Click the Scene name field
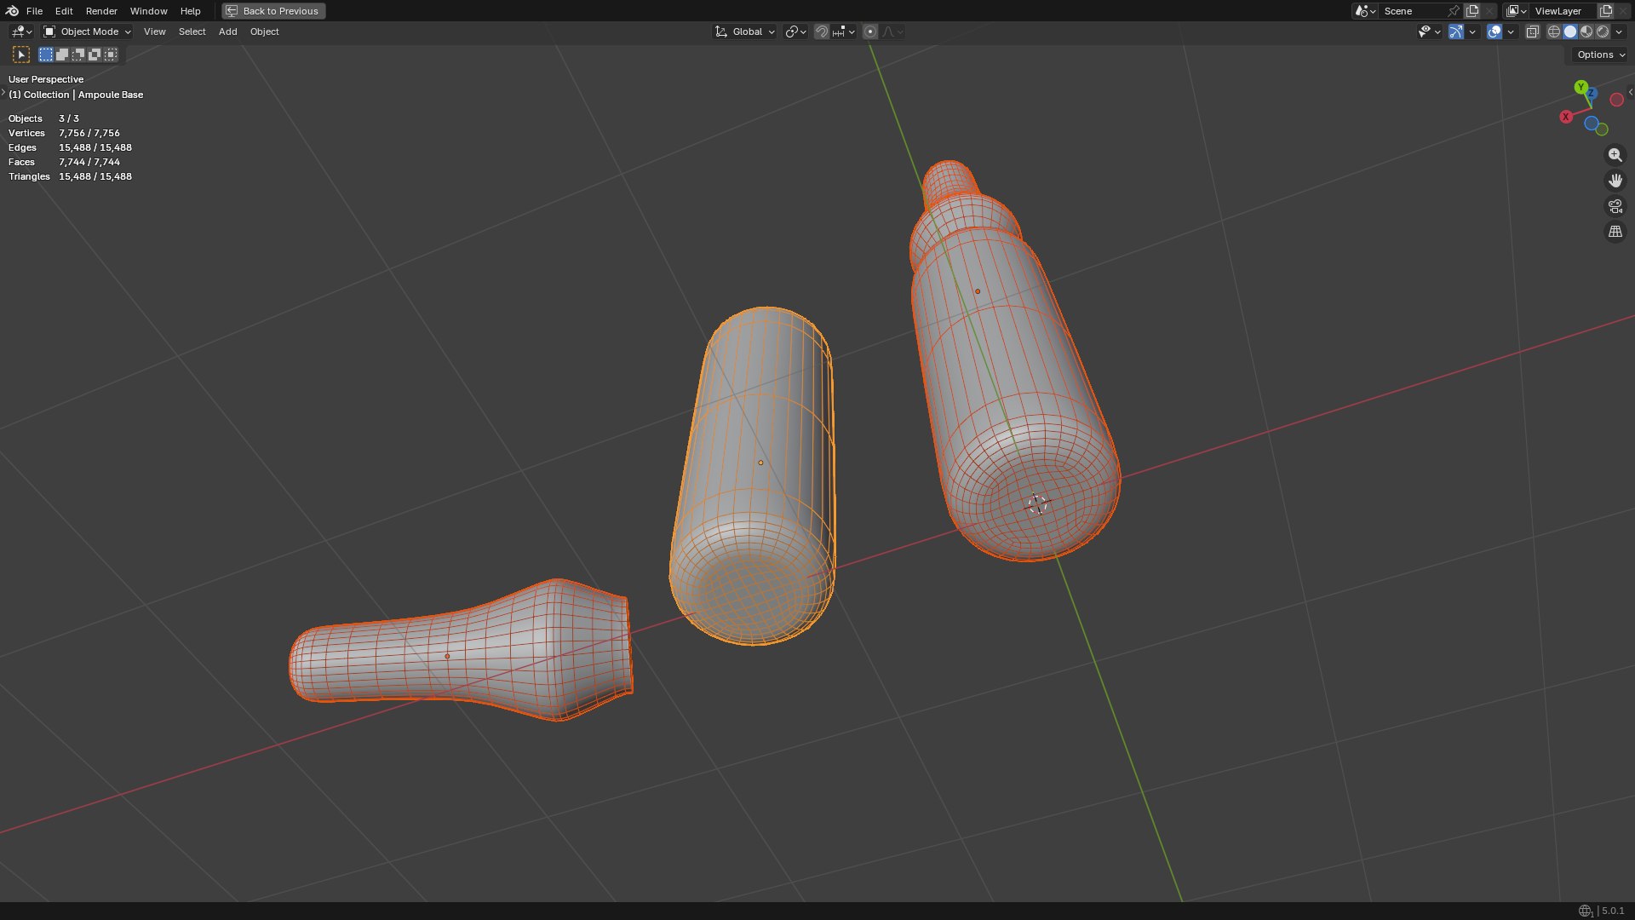This screenshot has width=1635, height=920. (x=1412, y=11)
